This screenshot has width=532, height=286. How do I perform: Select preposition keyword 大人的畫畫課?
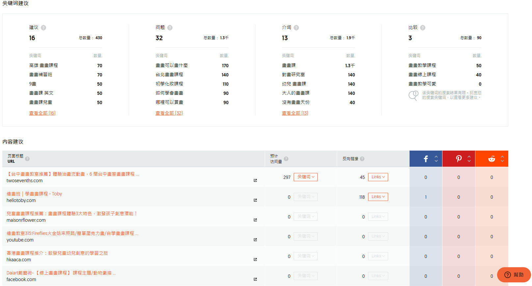[296, 93]
